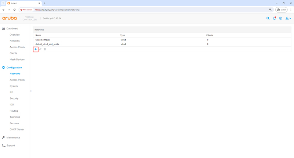Click the trash delete network icon
Viewport: 294px width, 158px height.
45,49
